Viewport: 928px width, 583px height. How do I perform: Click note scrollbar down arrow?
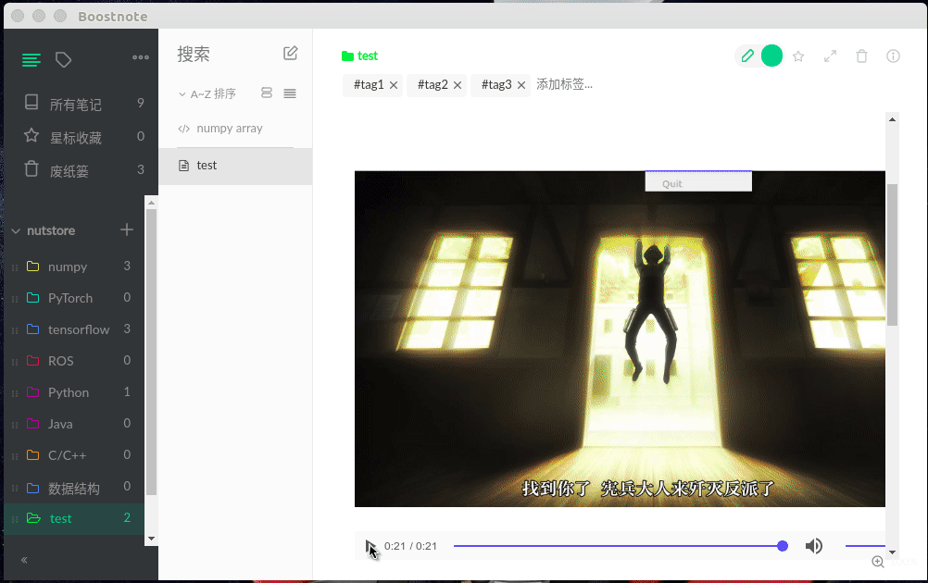tap(892, 552)
